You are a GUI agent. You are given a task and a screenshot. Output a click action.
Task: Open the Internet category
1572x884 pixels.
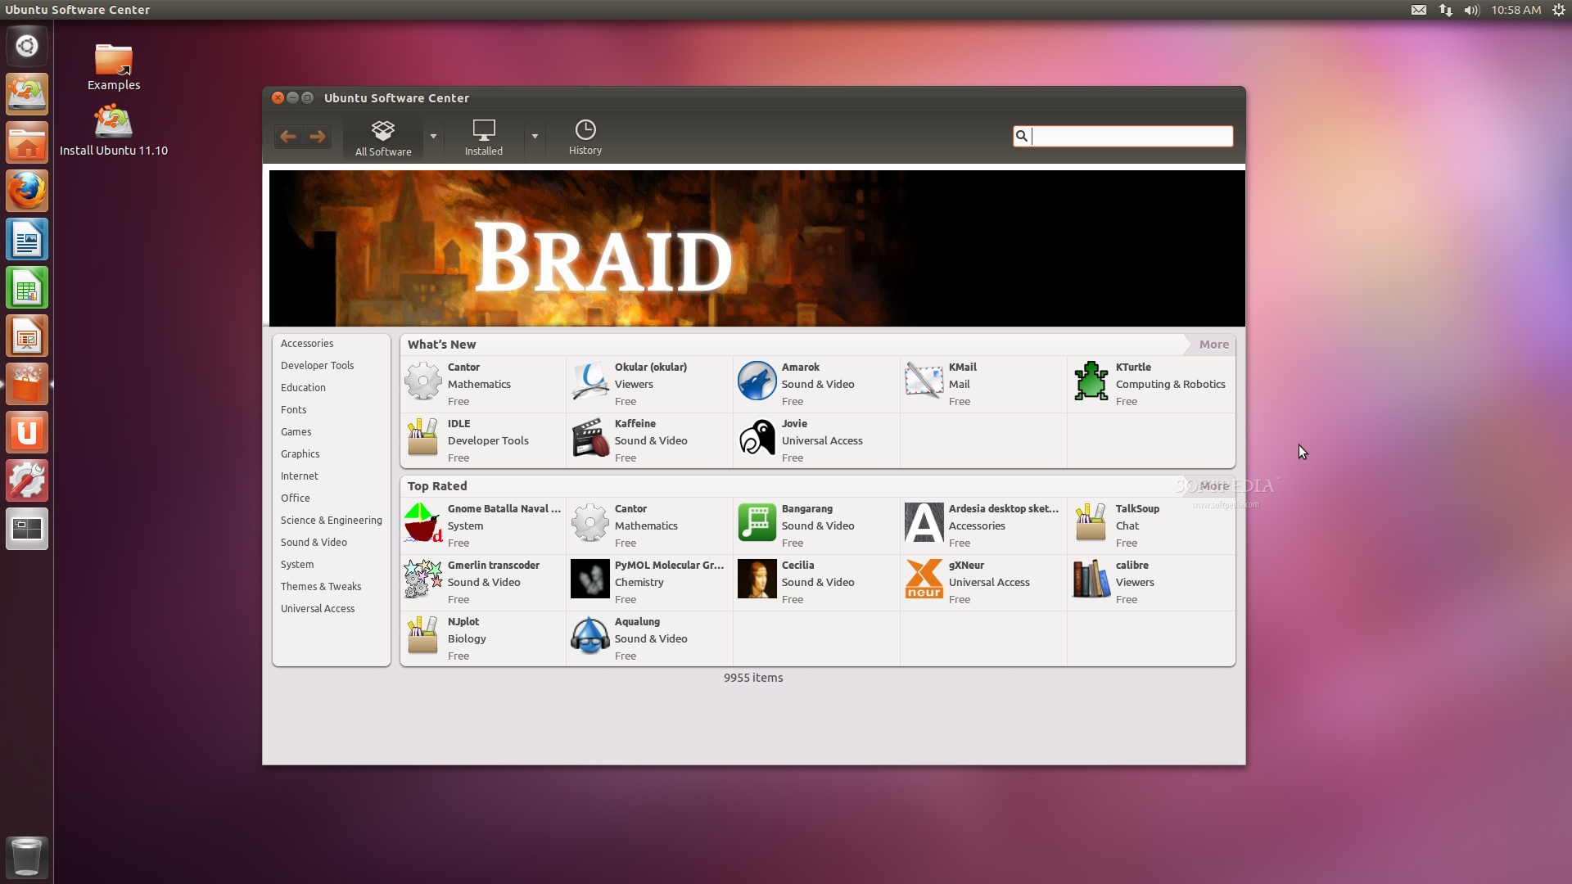(299, 476)
